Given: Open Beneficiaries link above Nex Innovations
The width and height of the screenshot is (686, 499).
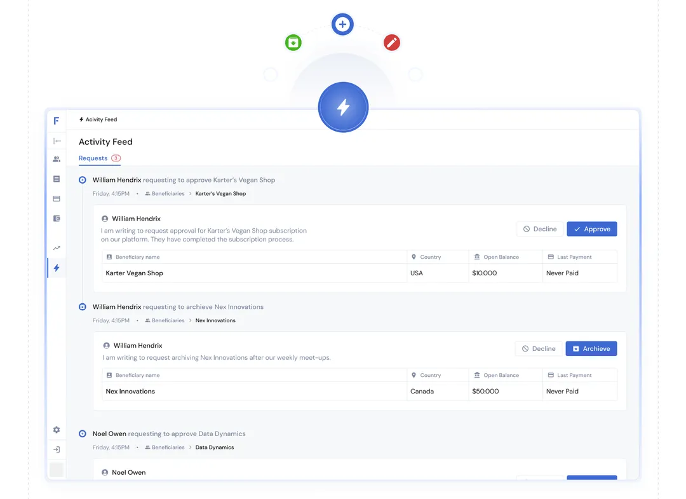Looking at the screenshot, I should tap(165, 320).
